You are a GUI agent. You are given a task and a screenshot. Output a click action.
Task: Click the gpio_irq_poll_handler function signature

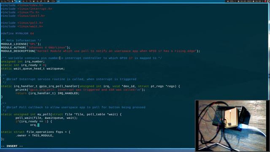[x=90, y=86]
